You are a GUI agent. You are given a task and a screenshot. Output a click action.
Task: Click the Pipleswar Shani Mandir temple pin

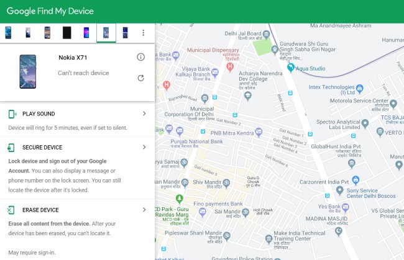click(x=227, y=236)
